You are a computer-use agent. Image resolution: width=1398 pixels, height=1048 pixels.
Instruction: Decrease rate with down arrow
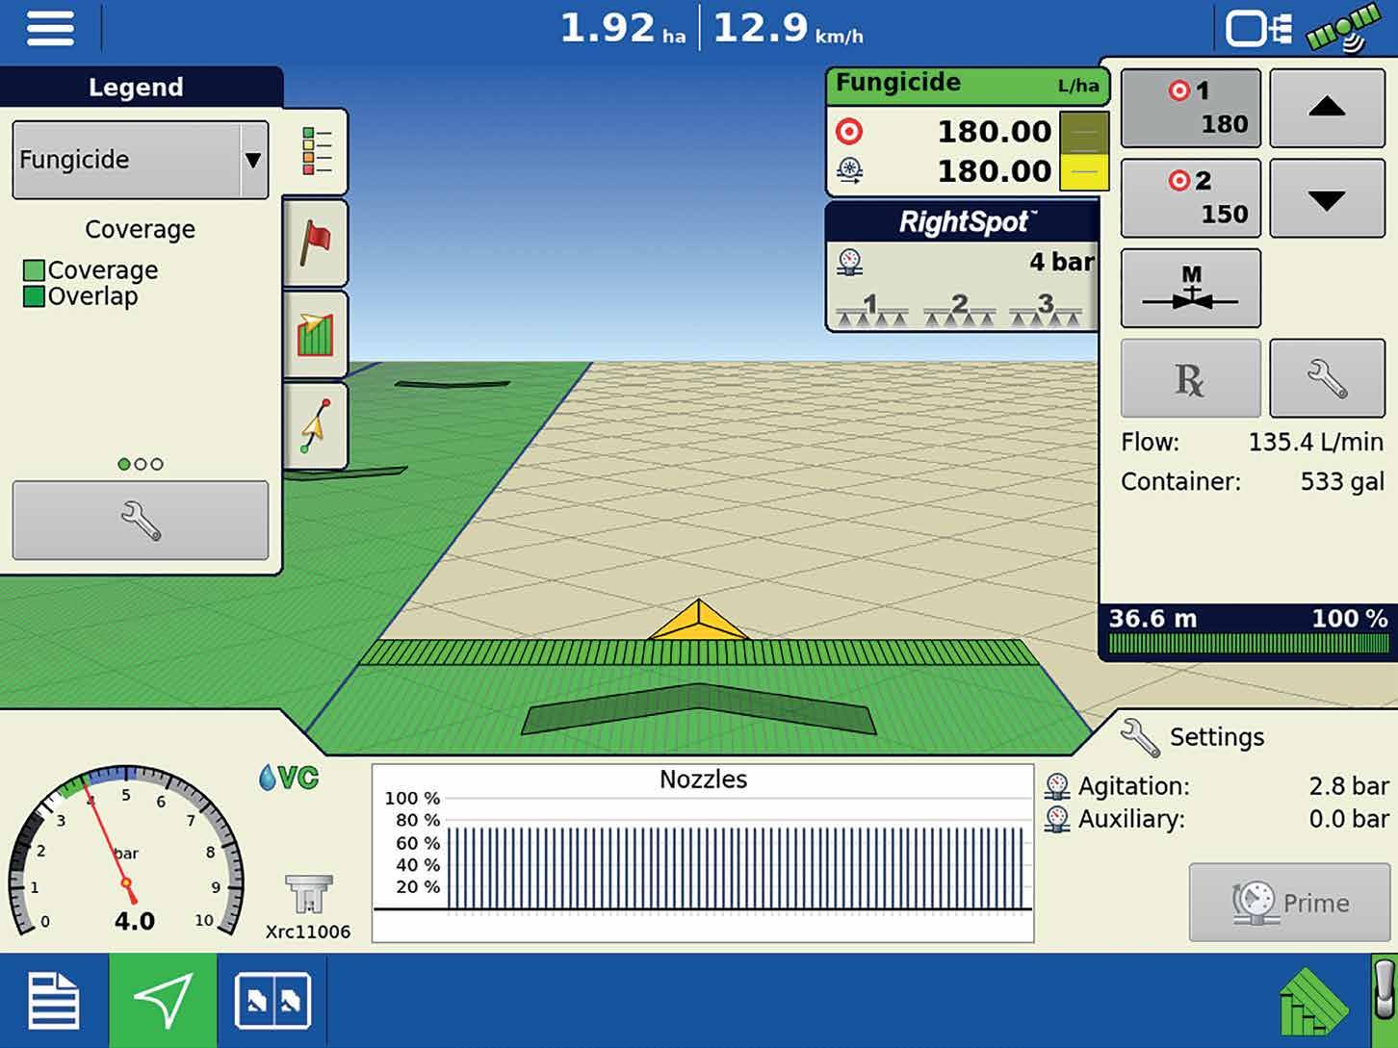(x=1327, y=198)
